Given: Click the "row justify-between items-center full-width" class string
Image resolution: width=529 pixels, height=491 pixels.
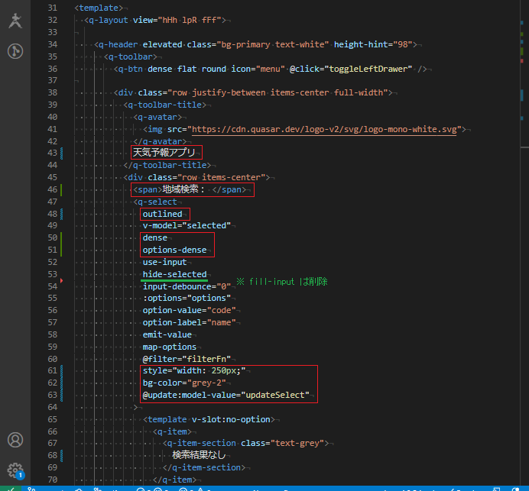Looking at the screenshot, I should (x=277, y=92).
